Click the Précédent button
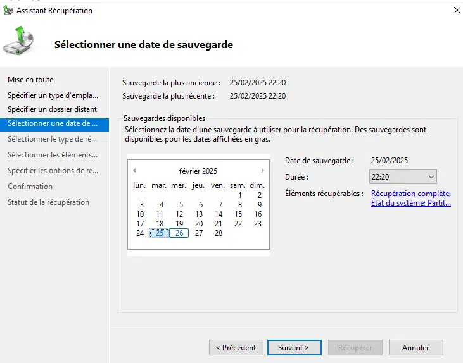 236,348
